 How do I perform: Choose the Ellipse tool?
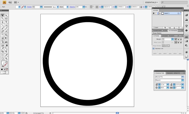pos(6,25)
